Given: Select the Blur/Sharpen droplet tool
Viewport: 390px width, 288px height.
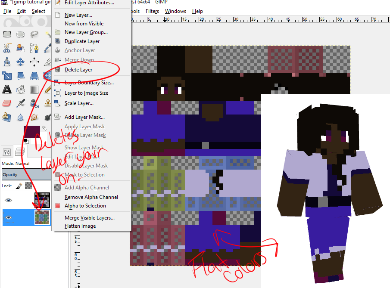Looking at the screenshot, I should point(20,117).
